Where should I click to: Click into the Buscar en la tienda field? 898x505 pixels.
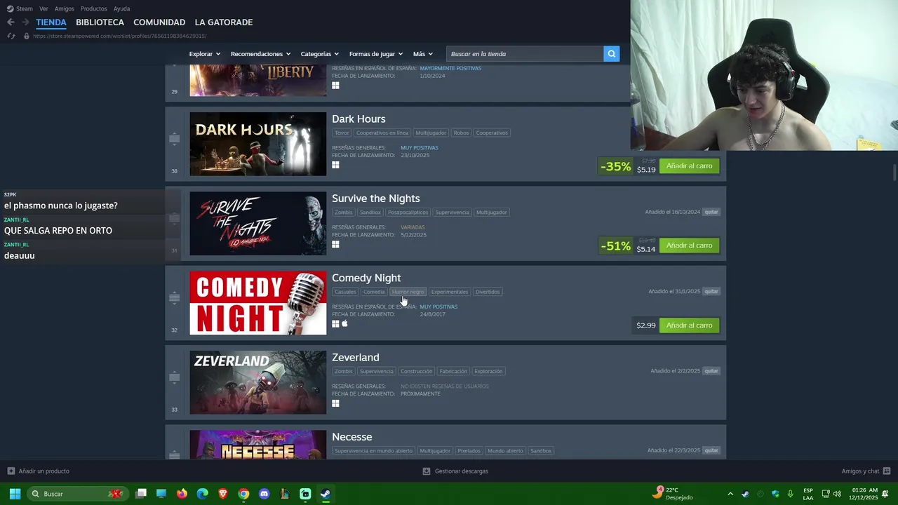pos(525,54)
